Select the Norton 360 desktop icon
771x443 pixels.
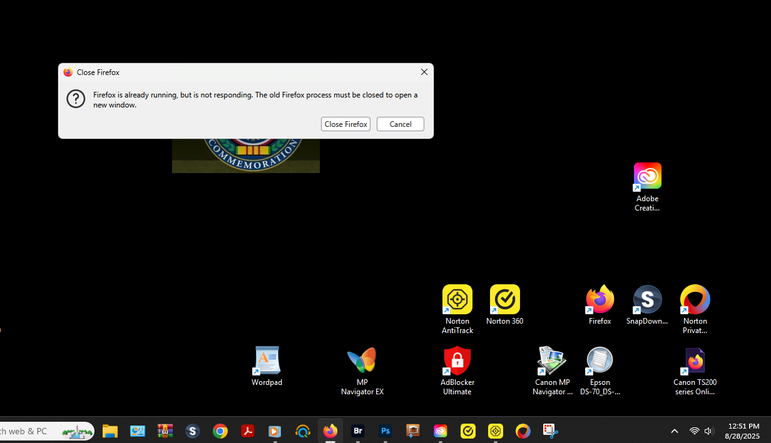(505, 305)
